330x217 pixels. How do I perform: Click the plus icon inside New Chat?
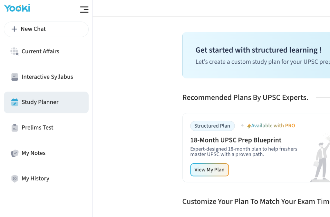coord(14,29)
